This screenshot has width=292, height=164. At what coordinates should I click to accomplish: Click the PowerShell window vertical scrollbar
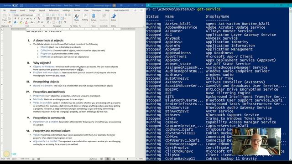pos(291,84)
